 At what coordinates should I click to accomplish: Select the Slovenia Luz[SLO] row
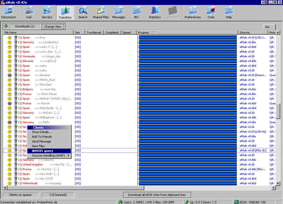[x=139, y=61]
